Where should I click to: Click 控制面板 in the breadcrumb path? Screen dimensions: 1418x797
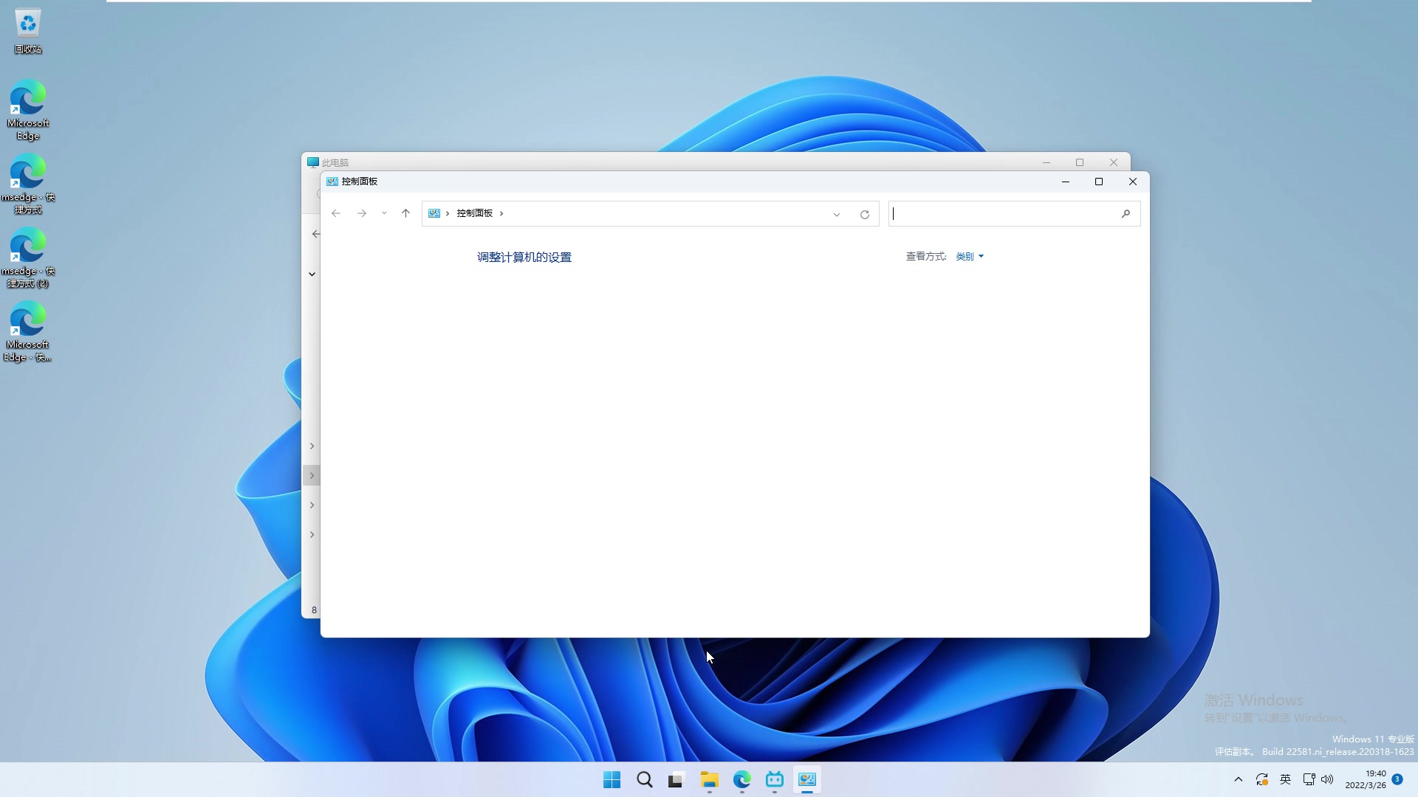point(476,213)
